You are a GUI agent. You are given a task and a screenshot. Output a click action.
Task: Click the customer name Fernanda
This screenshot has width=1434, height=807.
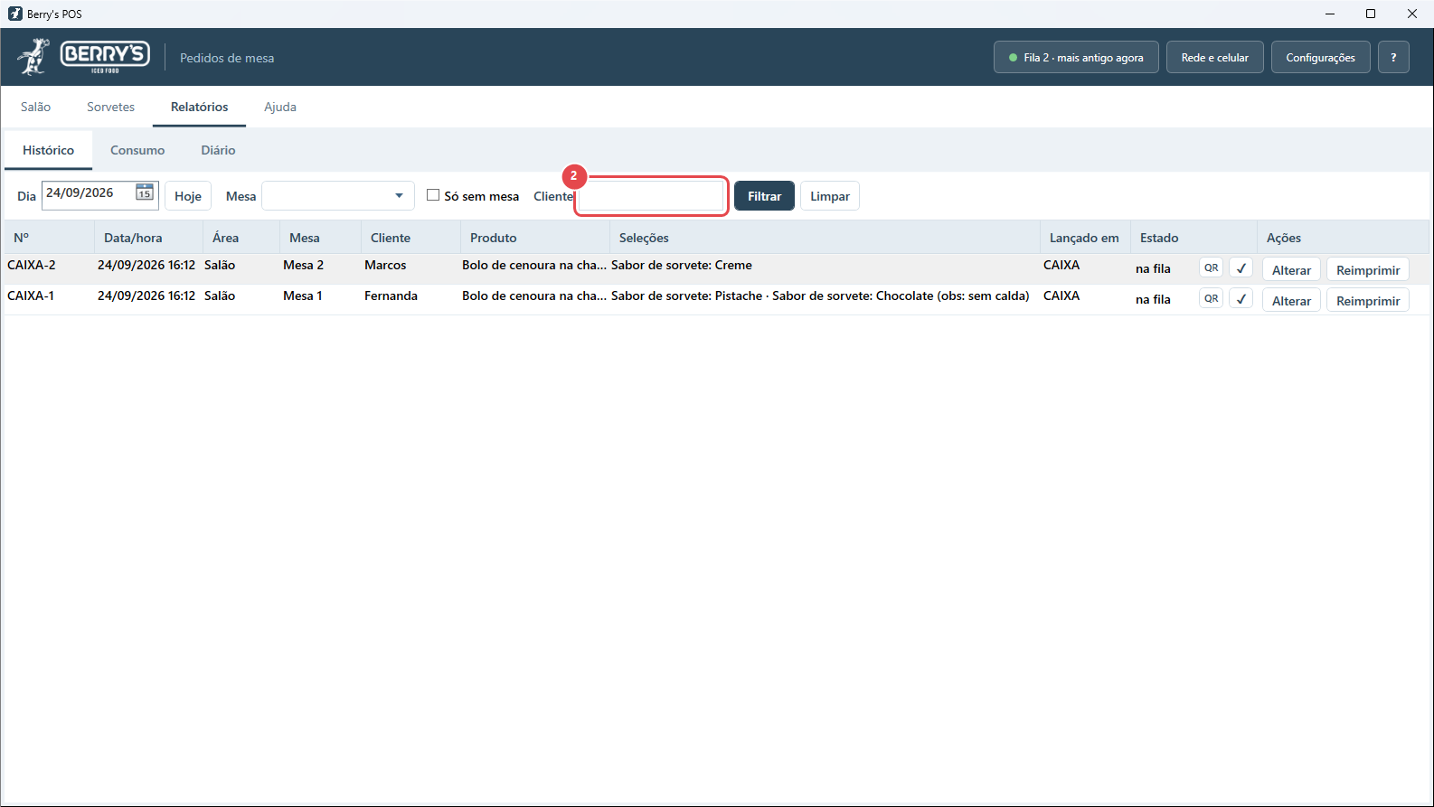click(x=391, y=296)
